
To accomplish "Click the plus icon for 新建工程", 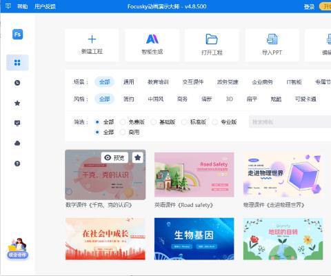I will (x=92, y=39).
